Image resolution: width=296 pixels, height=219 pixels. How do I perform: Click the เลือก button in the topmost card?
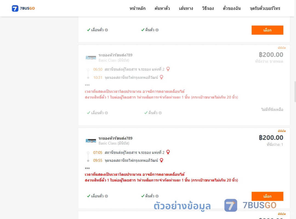(267, 30)
